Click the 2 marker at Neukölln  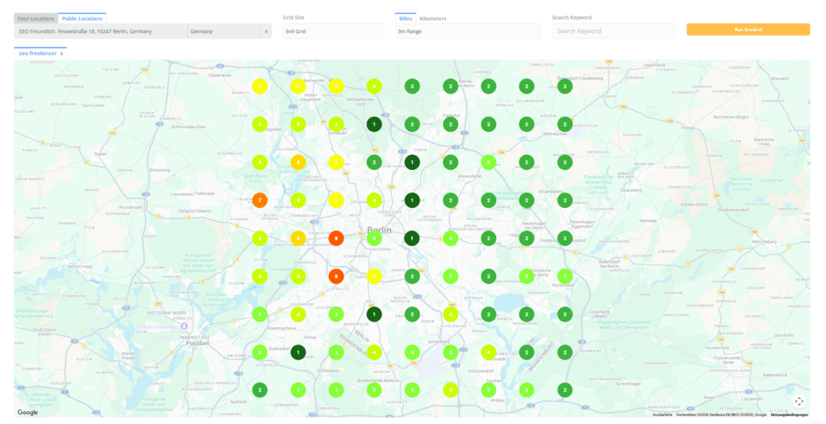(x=412, y=276)
